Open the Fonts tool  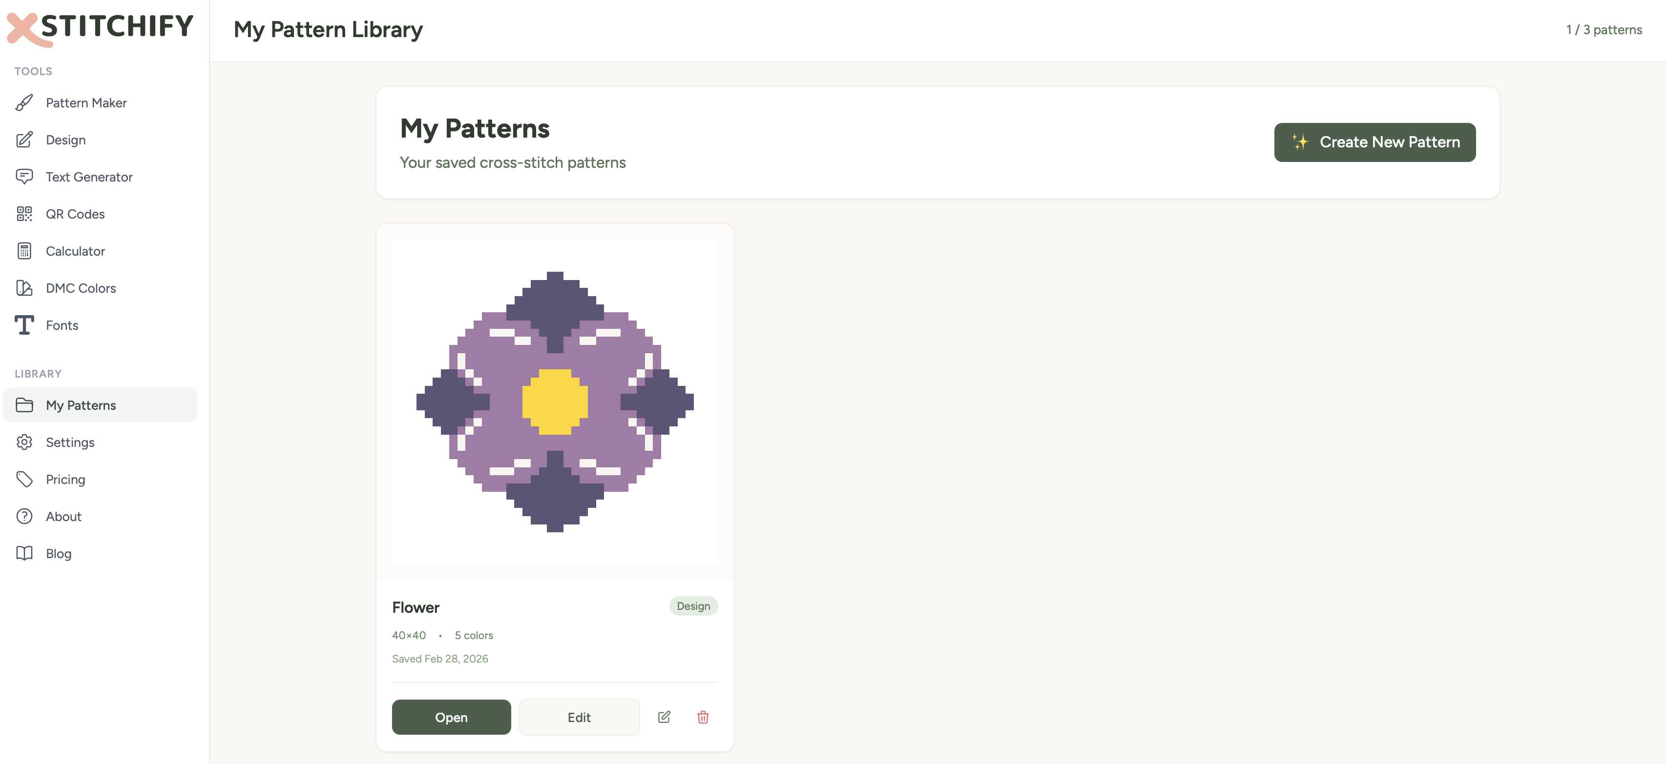(x=62, y=325)
